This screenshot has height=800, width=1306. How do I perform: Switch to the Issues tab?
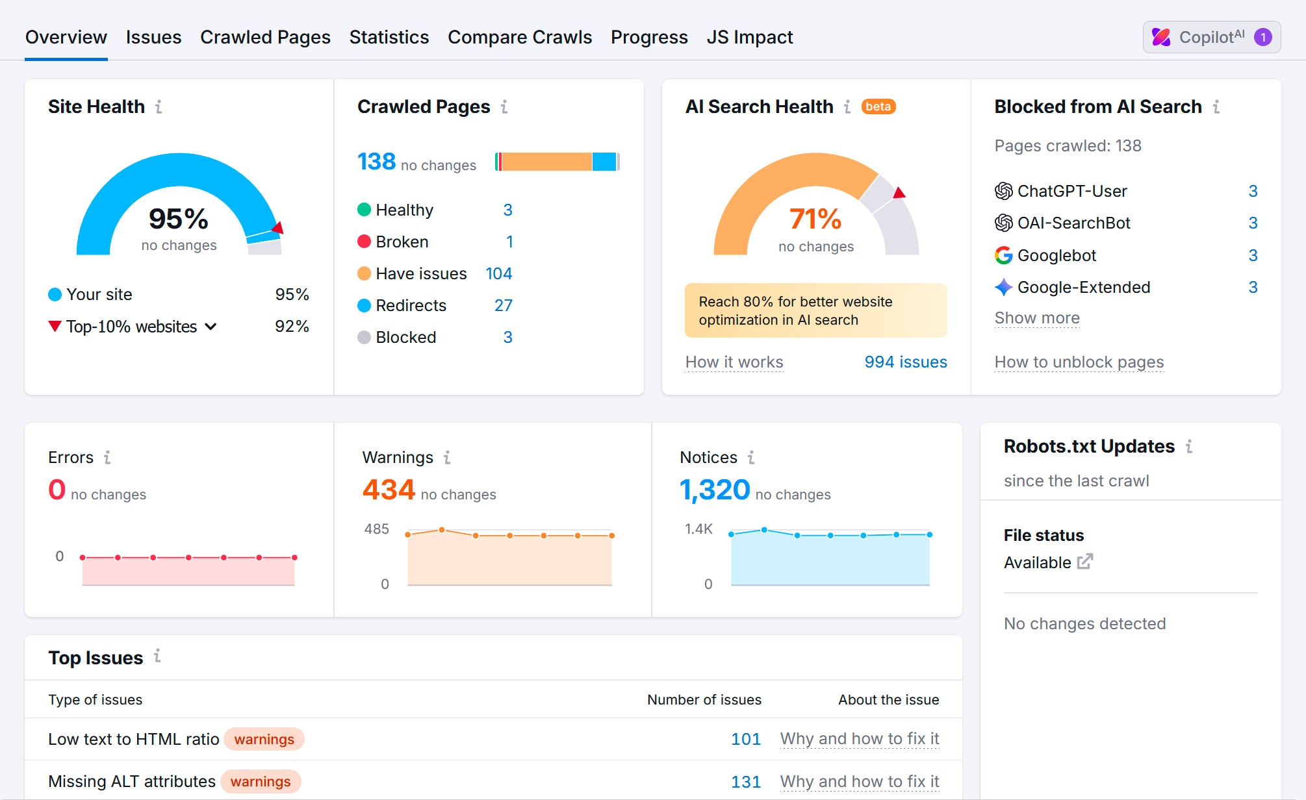click(153, 37)
